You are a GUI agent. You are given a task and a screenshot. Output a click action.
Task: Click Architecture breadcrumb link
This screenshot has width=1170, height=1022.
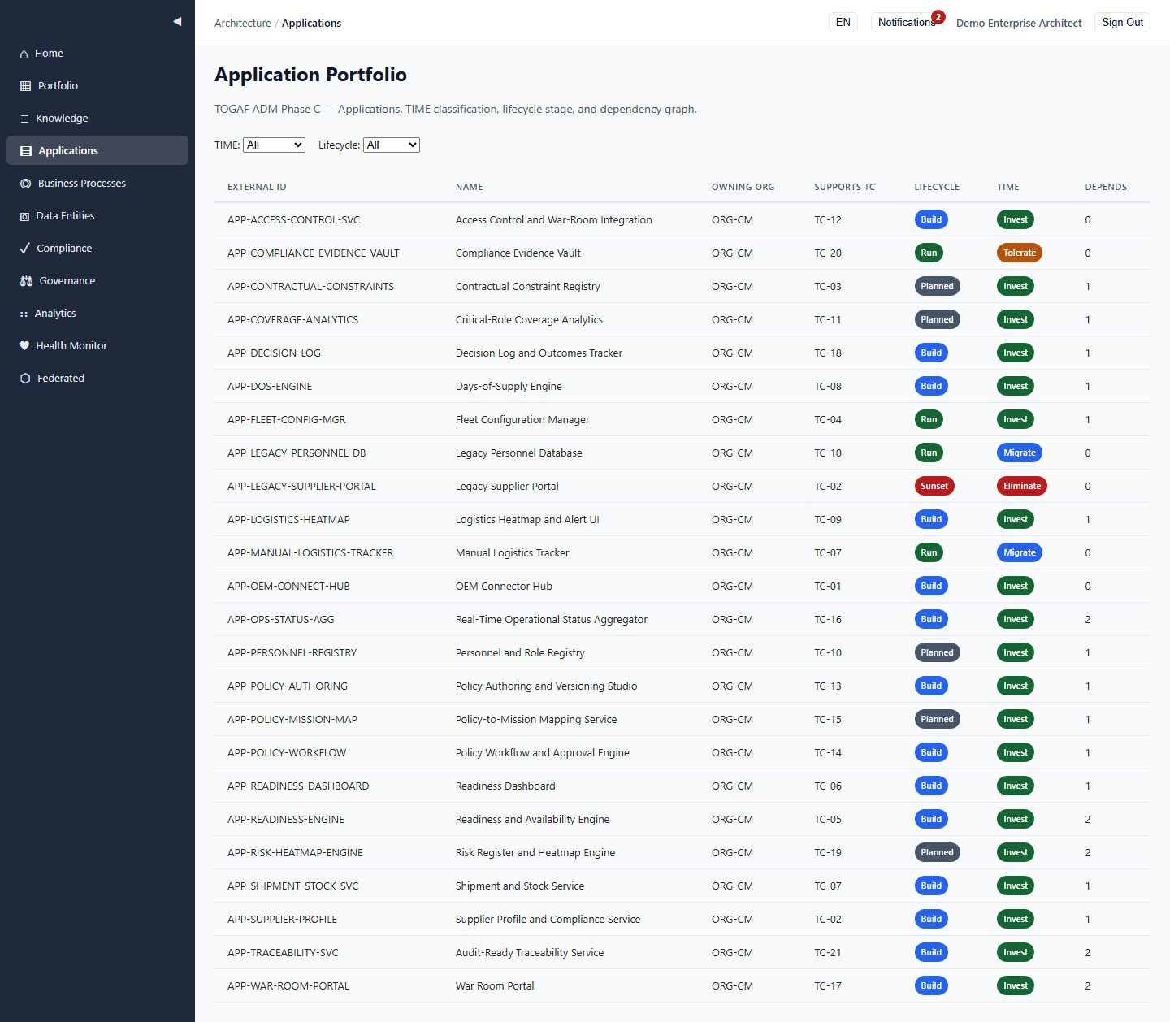(x=243, y=24)
